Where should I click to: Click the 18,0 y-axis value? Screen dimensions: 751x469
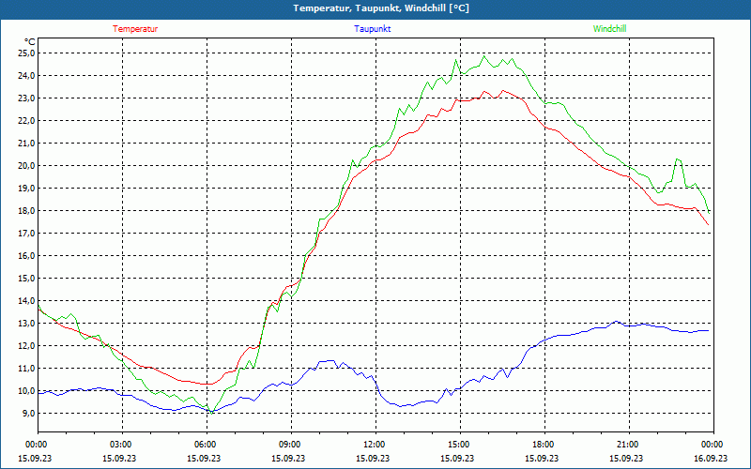[x=27, y=210]
